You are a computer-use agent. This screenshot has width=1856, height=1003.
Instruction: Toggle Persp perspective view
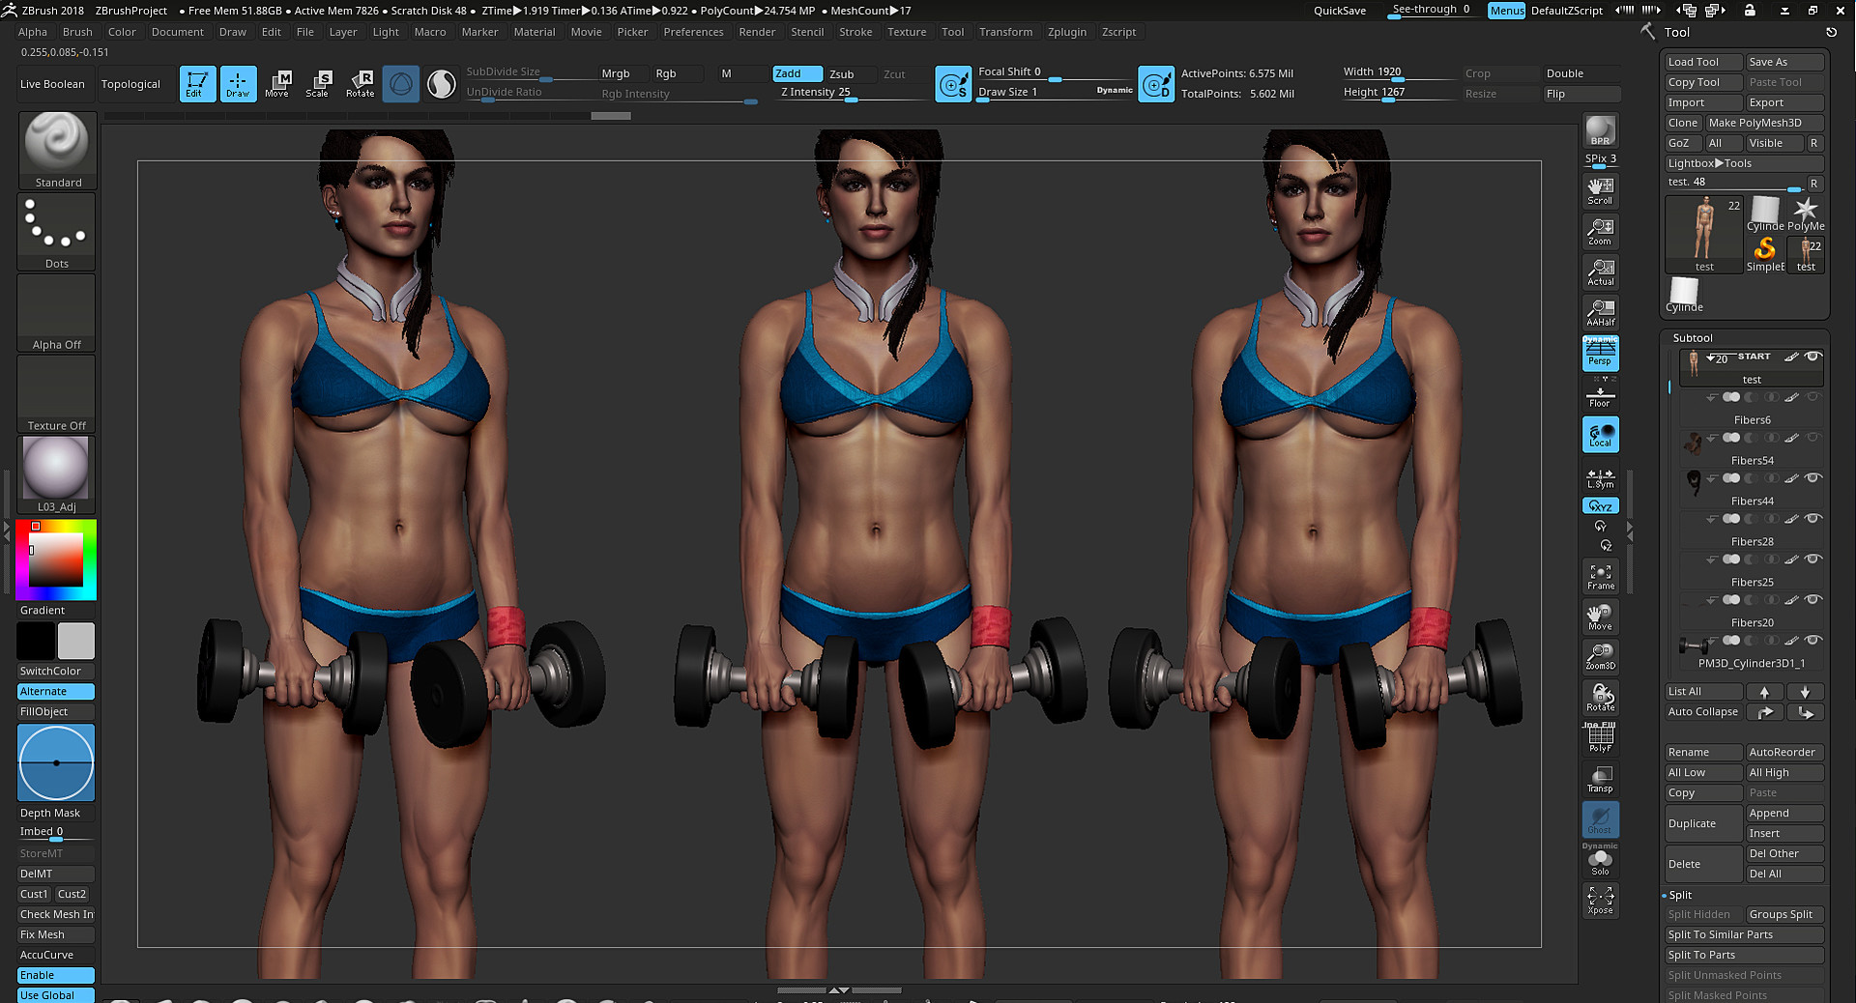pos(1600,353)
